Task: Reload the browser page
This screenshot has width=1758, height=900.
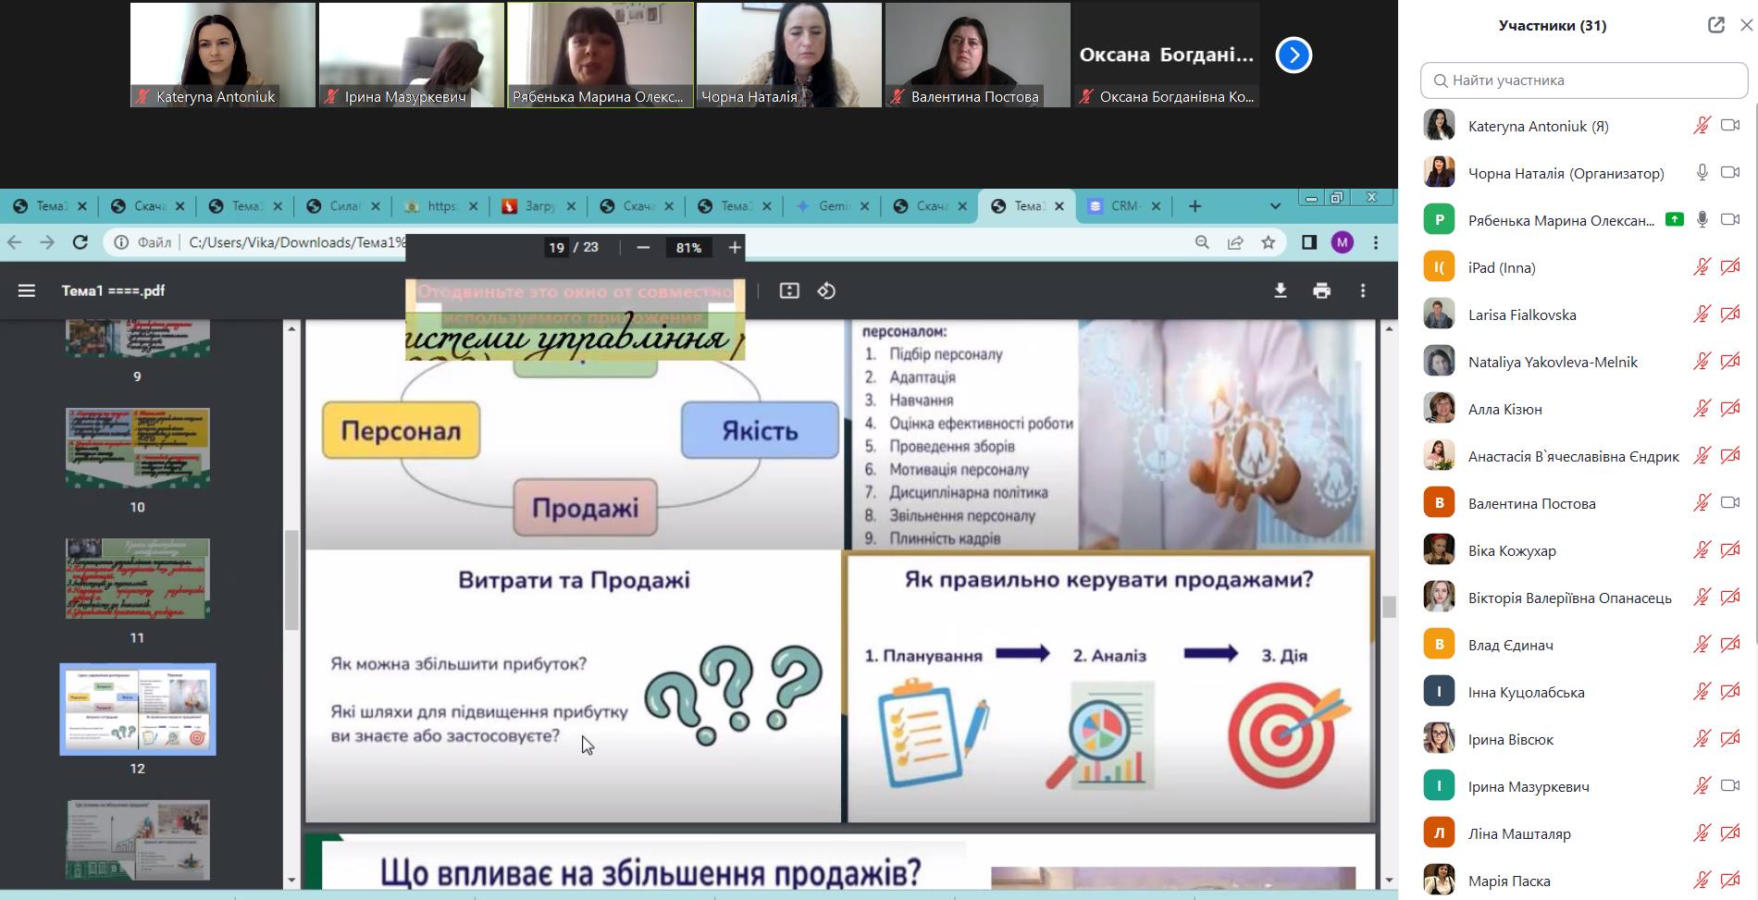Action: 80,242
